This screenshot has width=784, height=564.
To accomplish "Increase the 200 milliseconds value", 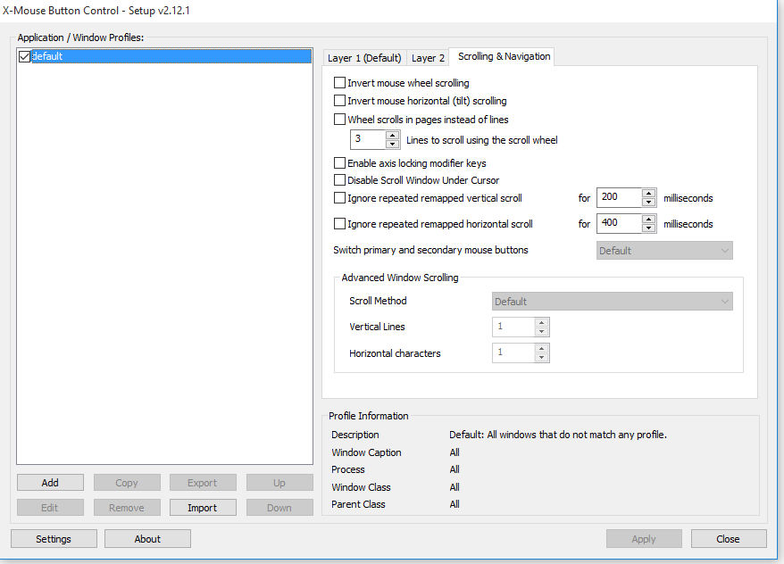I will pos(649,194).
